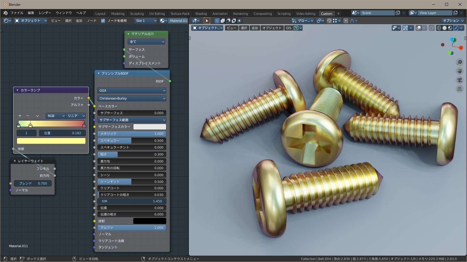Click the new view layer icon

tap(455, 13)
